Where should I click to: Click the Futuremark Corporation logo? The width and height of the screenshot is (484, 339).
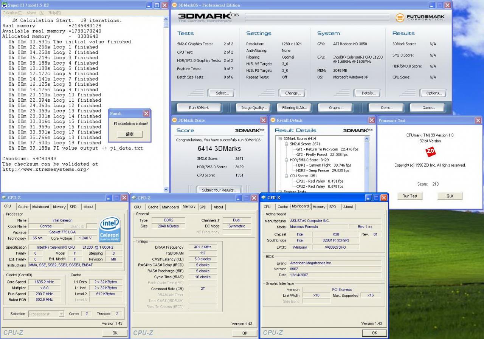coord(420,18)
